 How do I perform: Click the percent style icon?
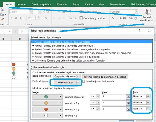coord(120,18)
